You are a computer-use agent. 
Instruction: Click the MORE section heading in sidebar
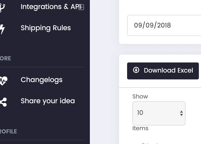click(5, 58)
